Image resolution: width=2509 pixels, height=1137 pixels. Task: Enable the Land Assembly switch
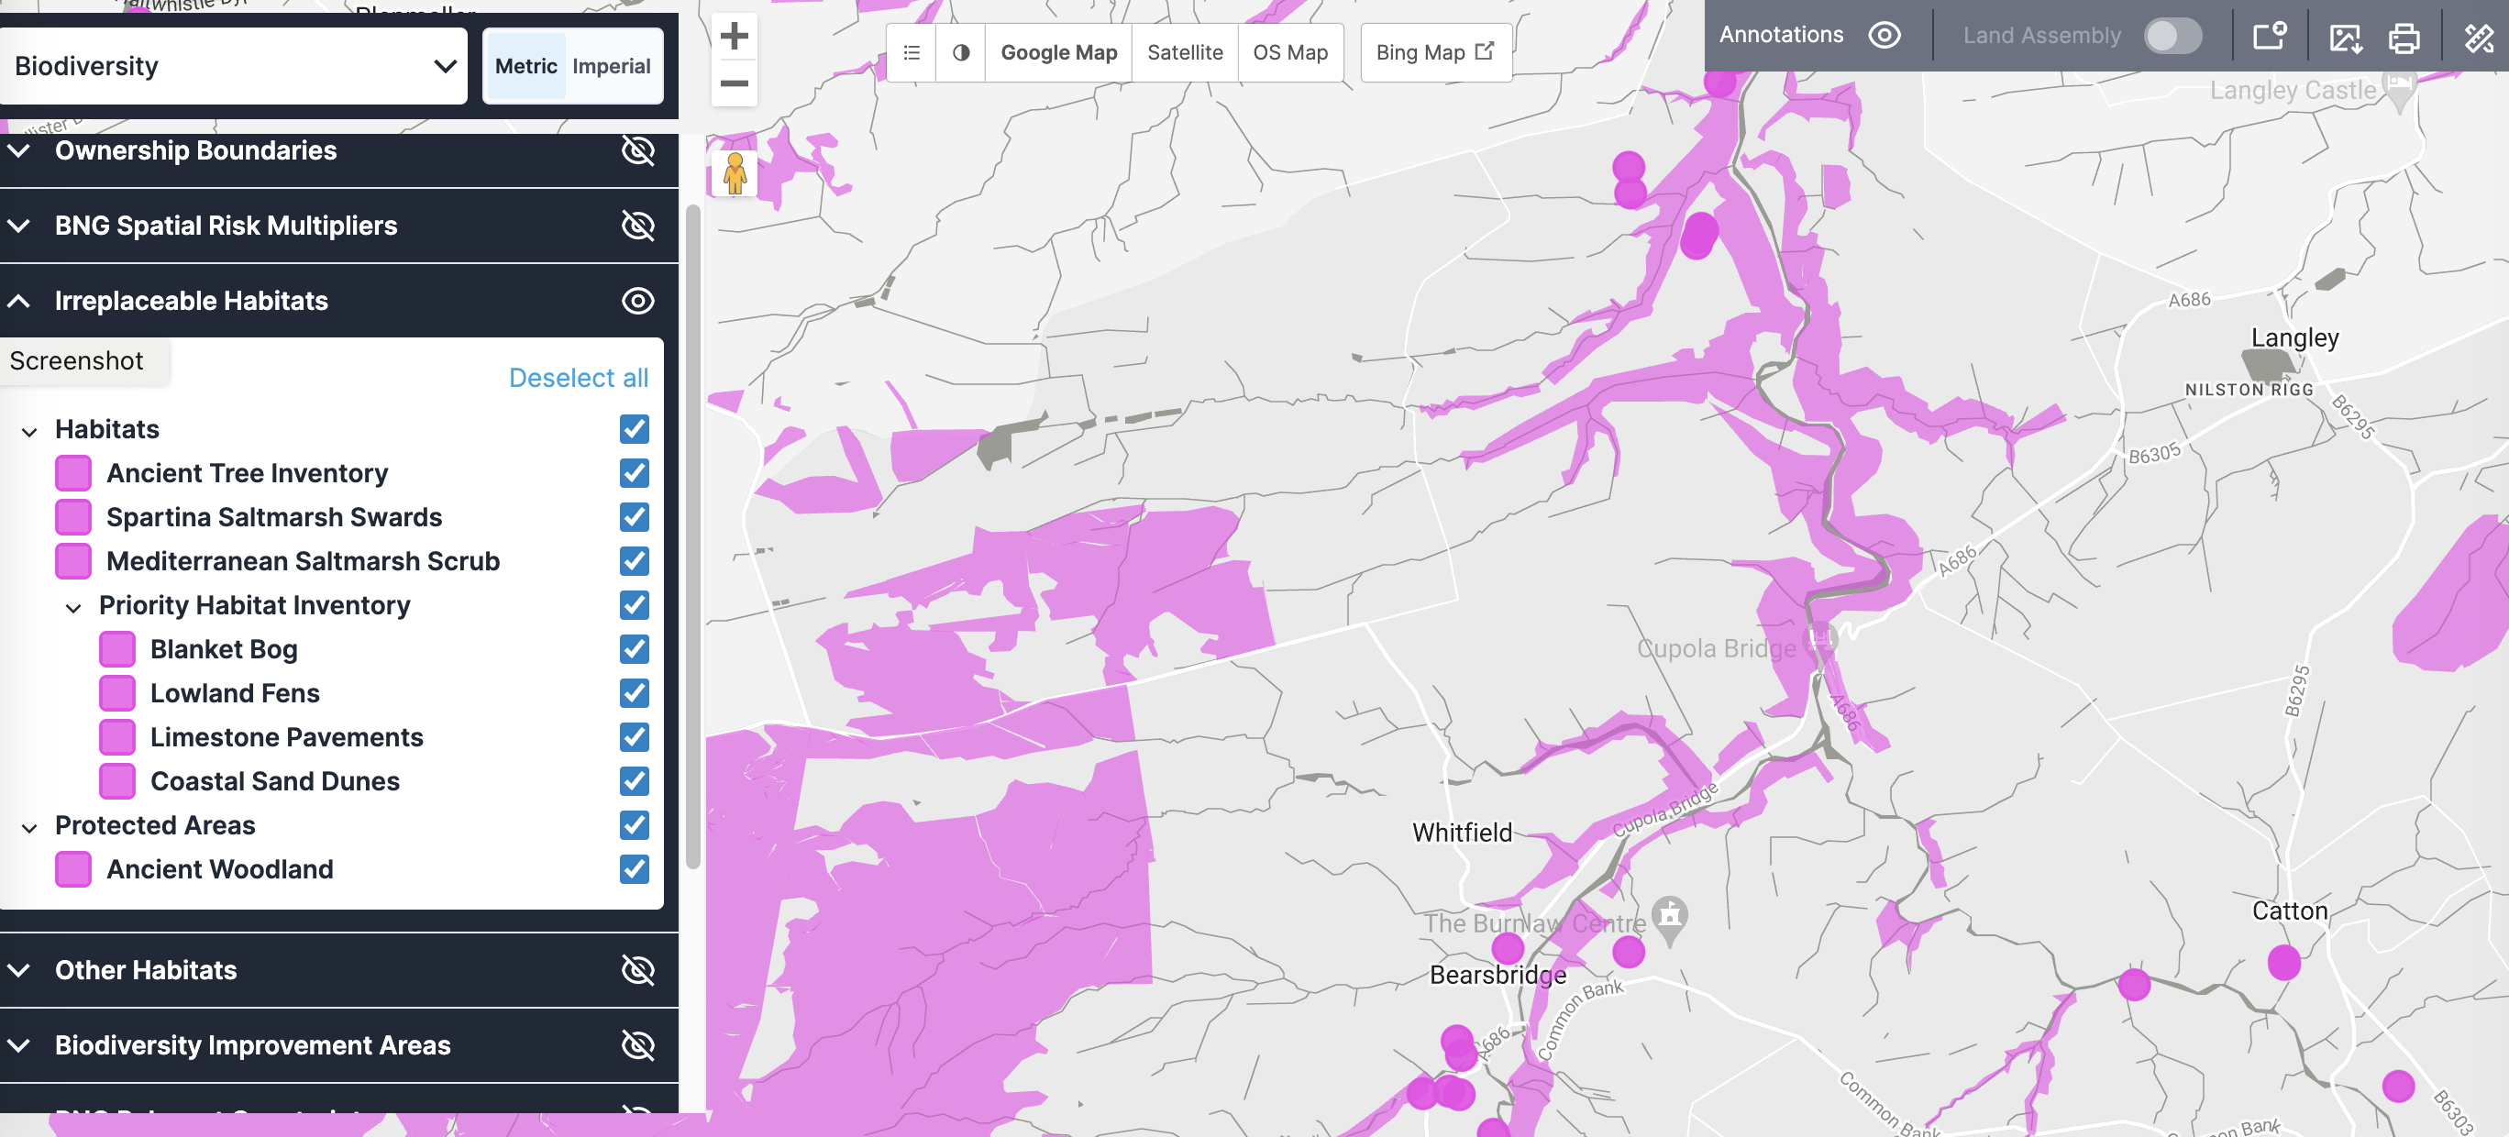[x=2174, y=36]
